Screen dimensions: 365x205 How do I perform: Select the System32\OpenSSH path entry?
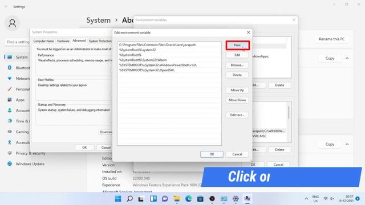pyautogui.click(x=169, y=70)
